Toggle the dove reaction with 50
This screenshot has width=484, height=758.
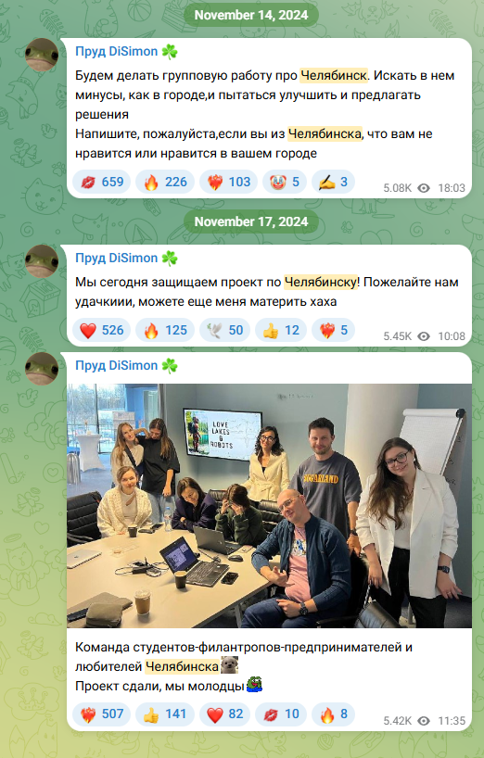pyautogui.click(x=224, y=330)
